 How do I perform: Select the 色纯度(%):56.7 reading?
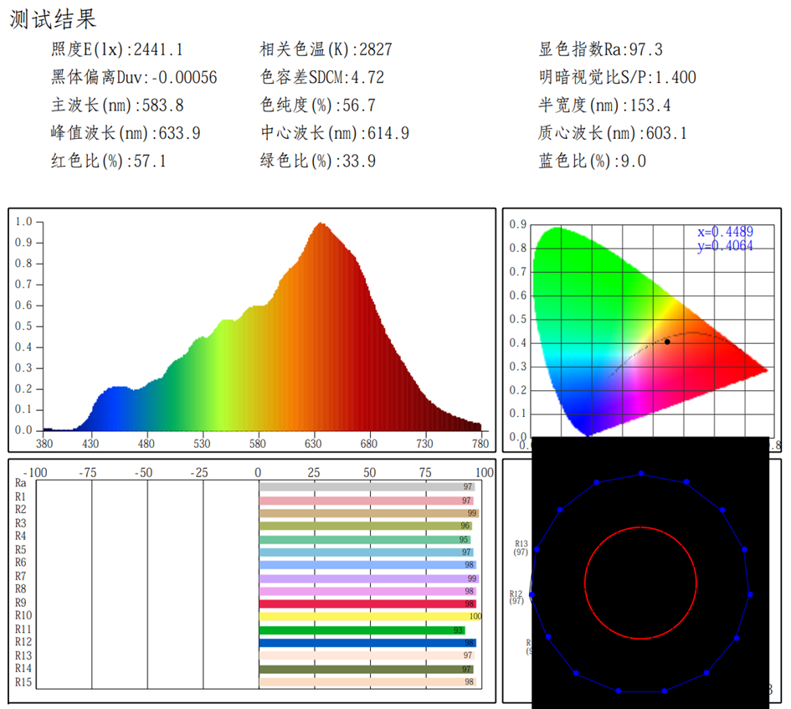(x=318, y=105)
